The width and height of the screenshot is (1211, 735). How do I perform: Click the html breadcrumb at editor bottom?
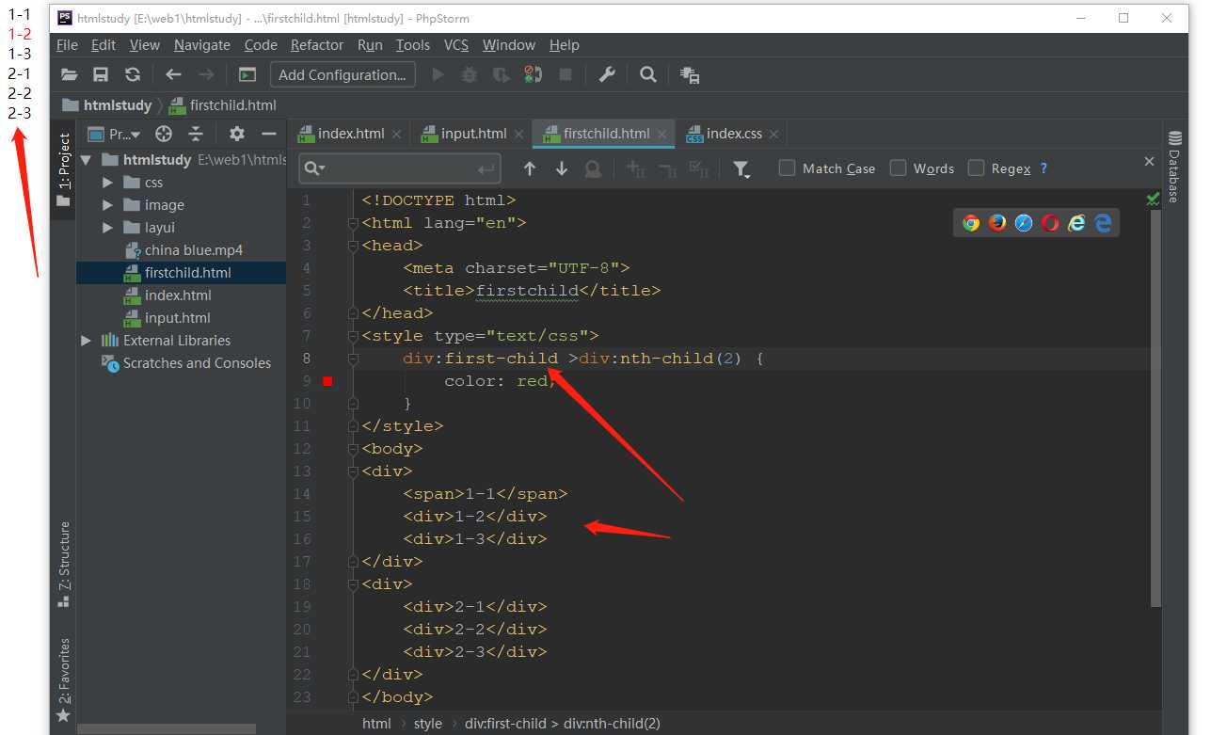click(376, 724)
